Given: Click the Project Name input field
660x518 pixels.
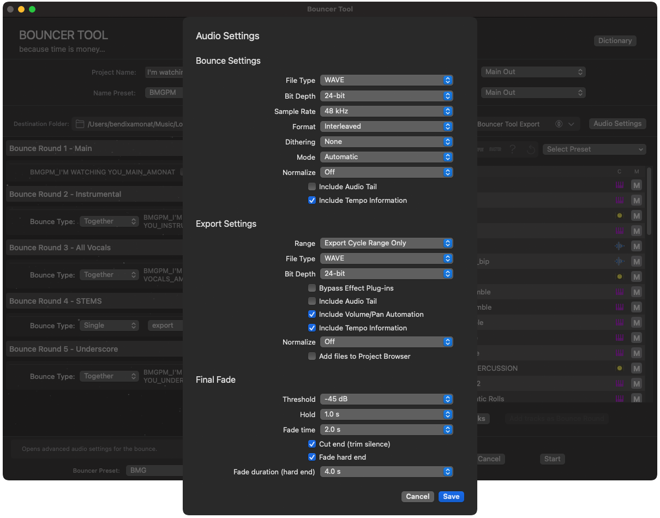Looking at the screenshot, I should pos(164,73).
